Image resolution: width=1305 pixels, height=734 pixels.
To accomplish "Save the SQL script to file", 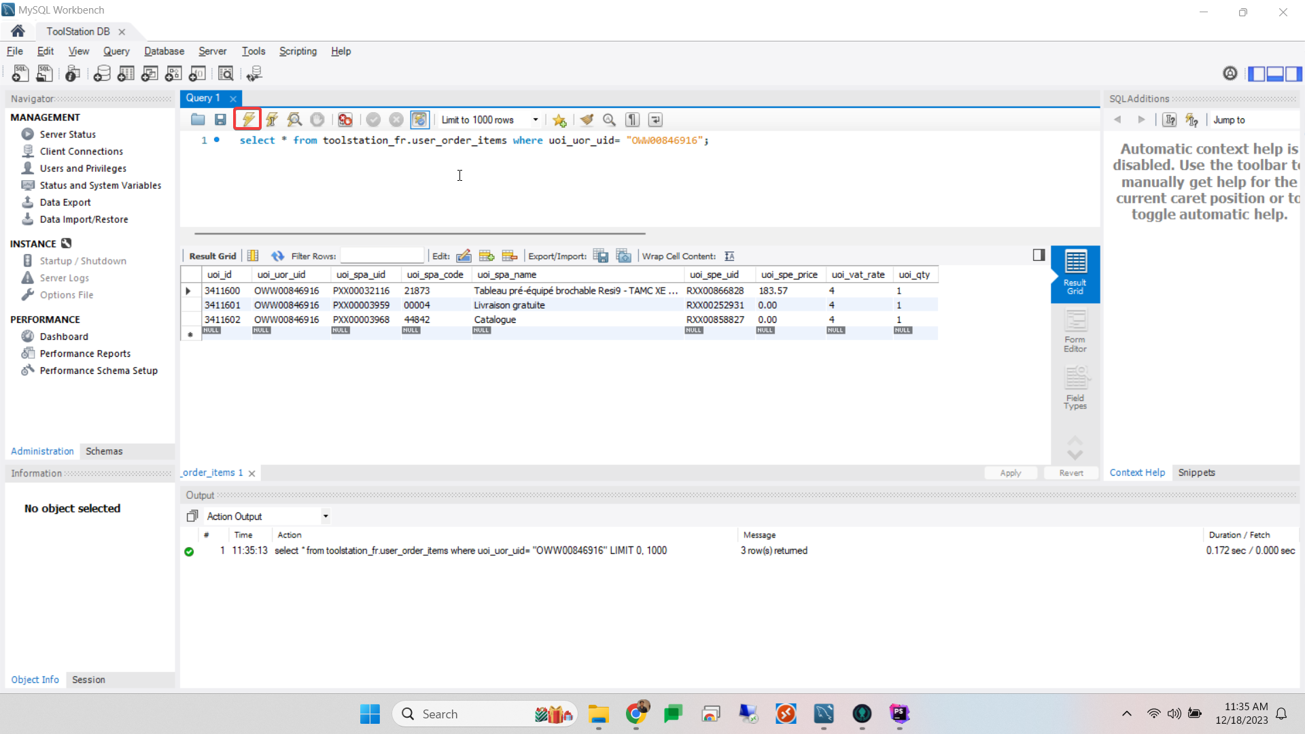I will click(x=220, y=120).
